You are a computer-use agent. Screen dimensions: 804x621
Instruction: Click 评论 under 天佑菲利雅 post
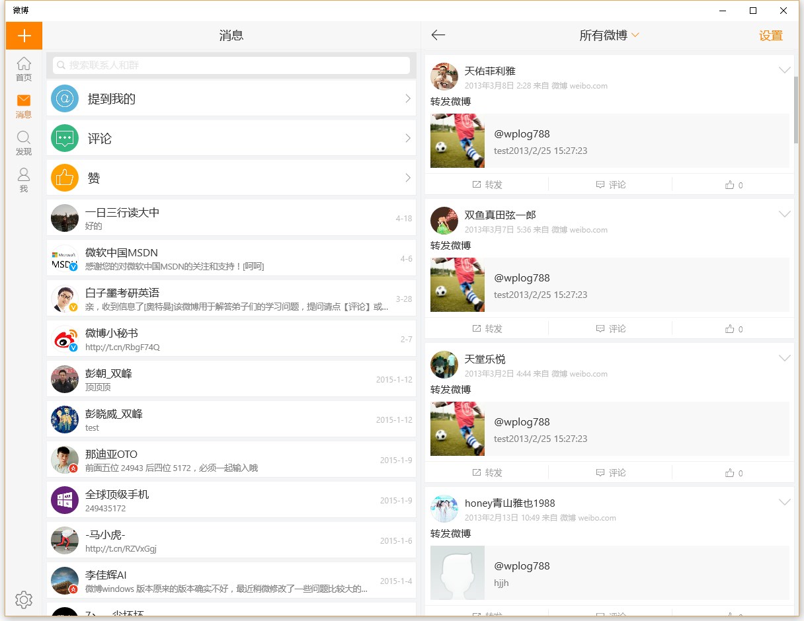pos(611,185)
